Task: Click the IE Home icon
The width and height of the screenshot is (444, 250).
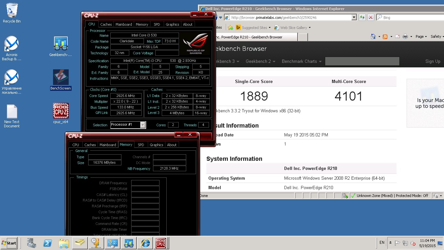Action: coord(374,36)
